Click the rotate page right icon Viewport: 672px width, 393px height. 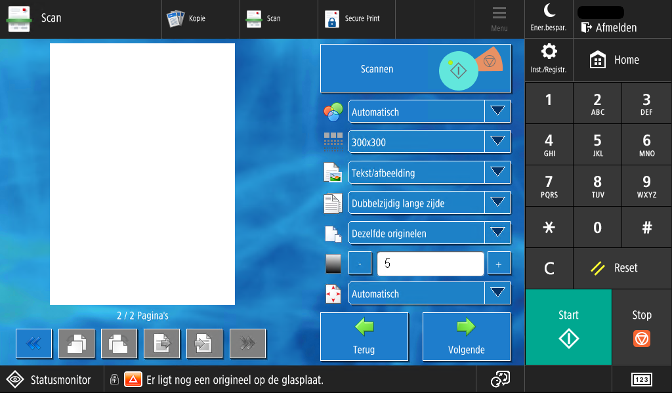[x=119, y=343]
